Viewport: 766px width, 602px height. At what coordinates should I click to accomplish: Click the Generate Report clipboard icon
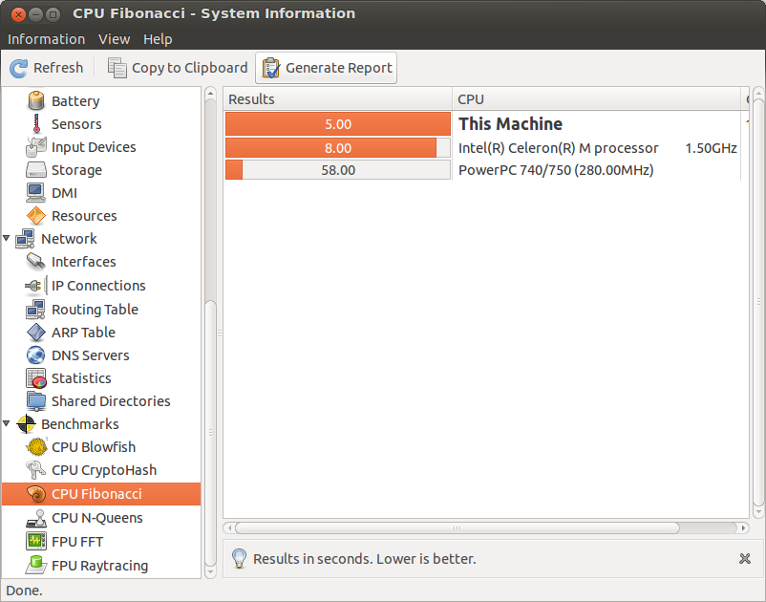tap(270, 68)
